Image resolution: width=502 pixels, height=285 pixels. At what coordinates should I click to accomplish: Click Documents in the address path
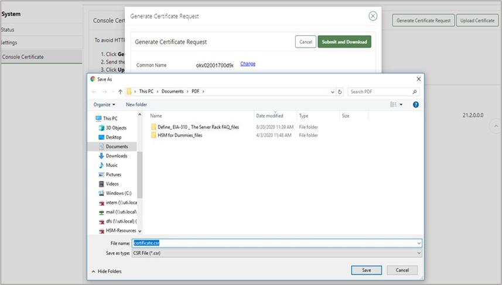pyautogui.click(x=173, y=91)
